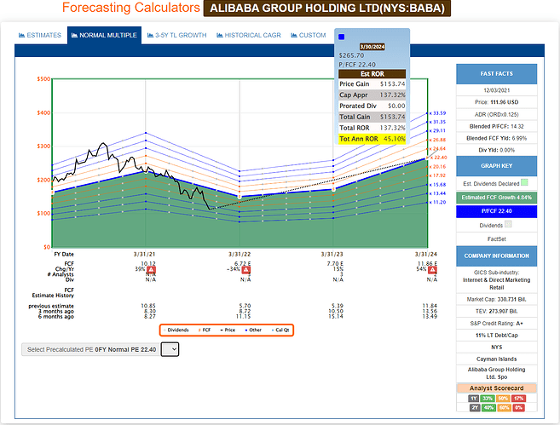Image resolution: width=560 pixels, height=425 pixels.
Task: Click the warning triangle under 3/31/22 FCF
Action: click(245, 270)
